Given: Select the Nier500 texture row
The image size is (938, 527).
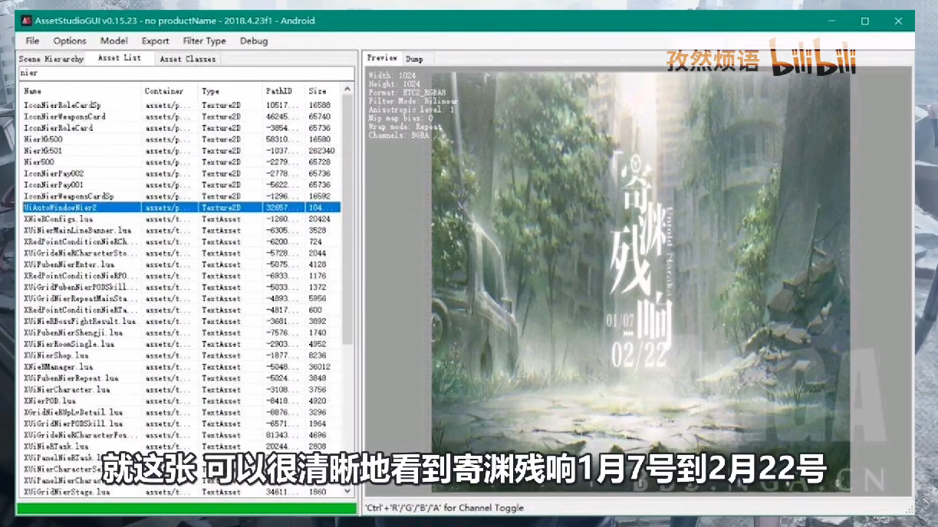Looking at the screenshot, I should pyautogui.click(x=180, y=162).
